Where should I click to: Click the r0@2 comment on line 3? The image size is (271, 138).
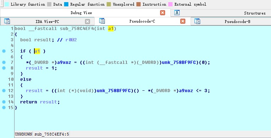[71, 40]
